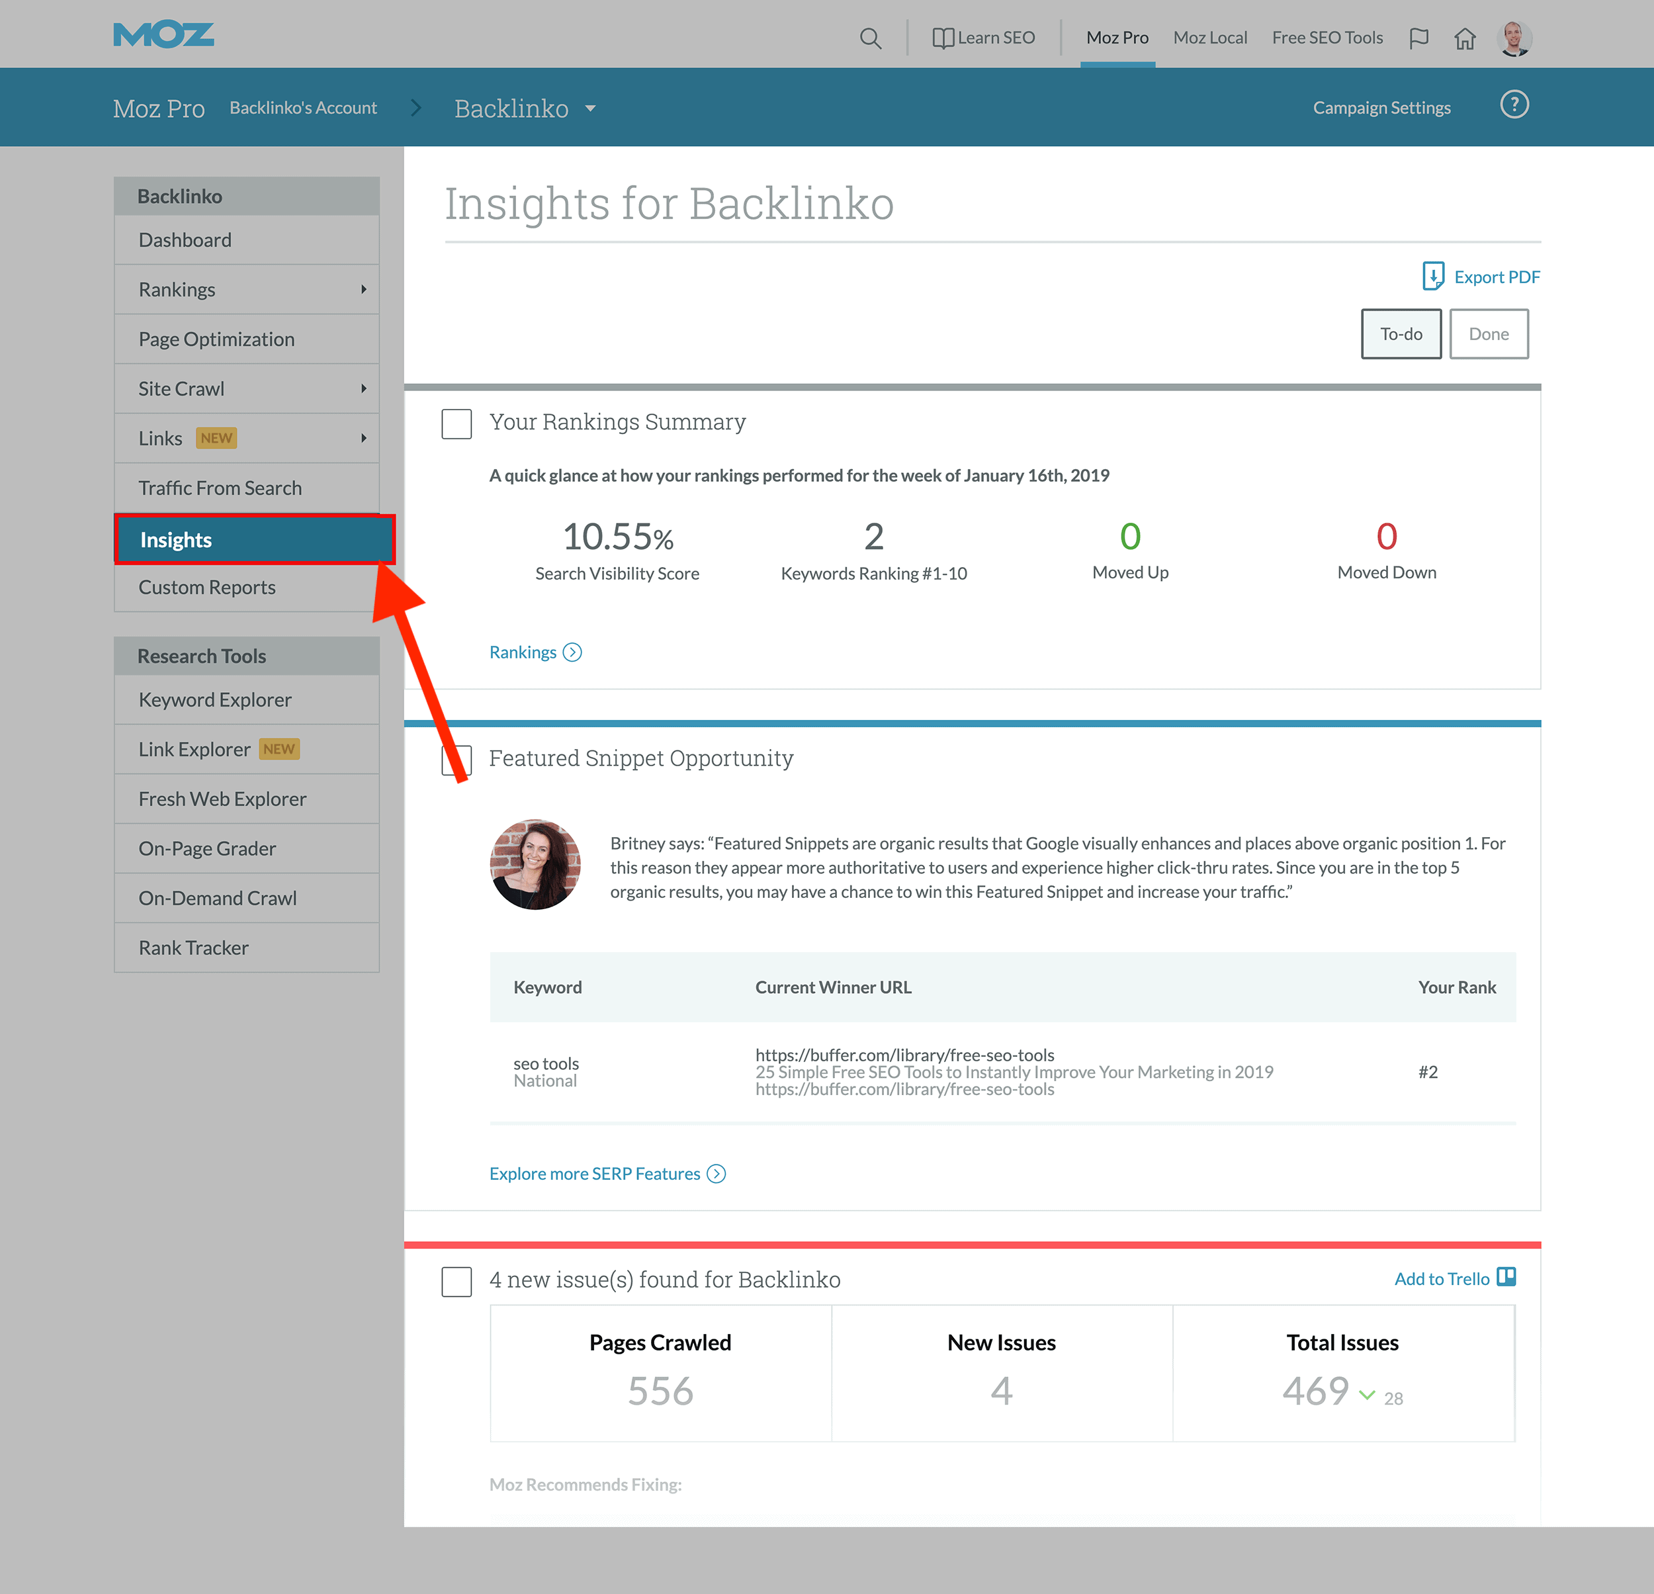Click the Keyword column header
Image resolution: width=1654 pixels, height=1594 pixels.
tap(548, 987)
